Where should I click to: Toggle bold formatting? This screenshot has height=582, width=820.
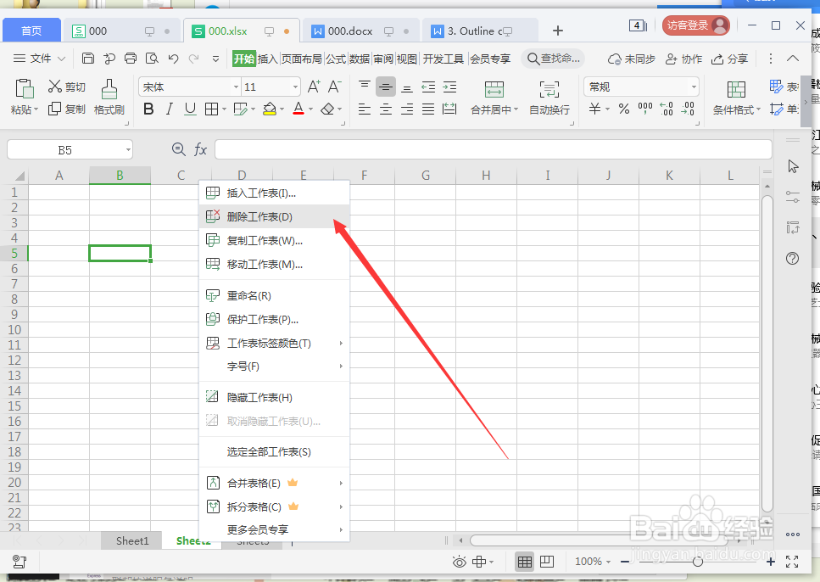click(x=148, y=109)
